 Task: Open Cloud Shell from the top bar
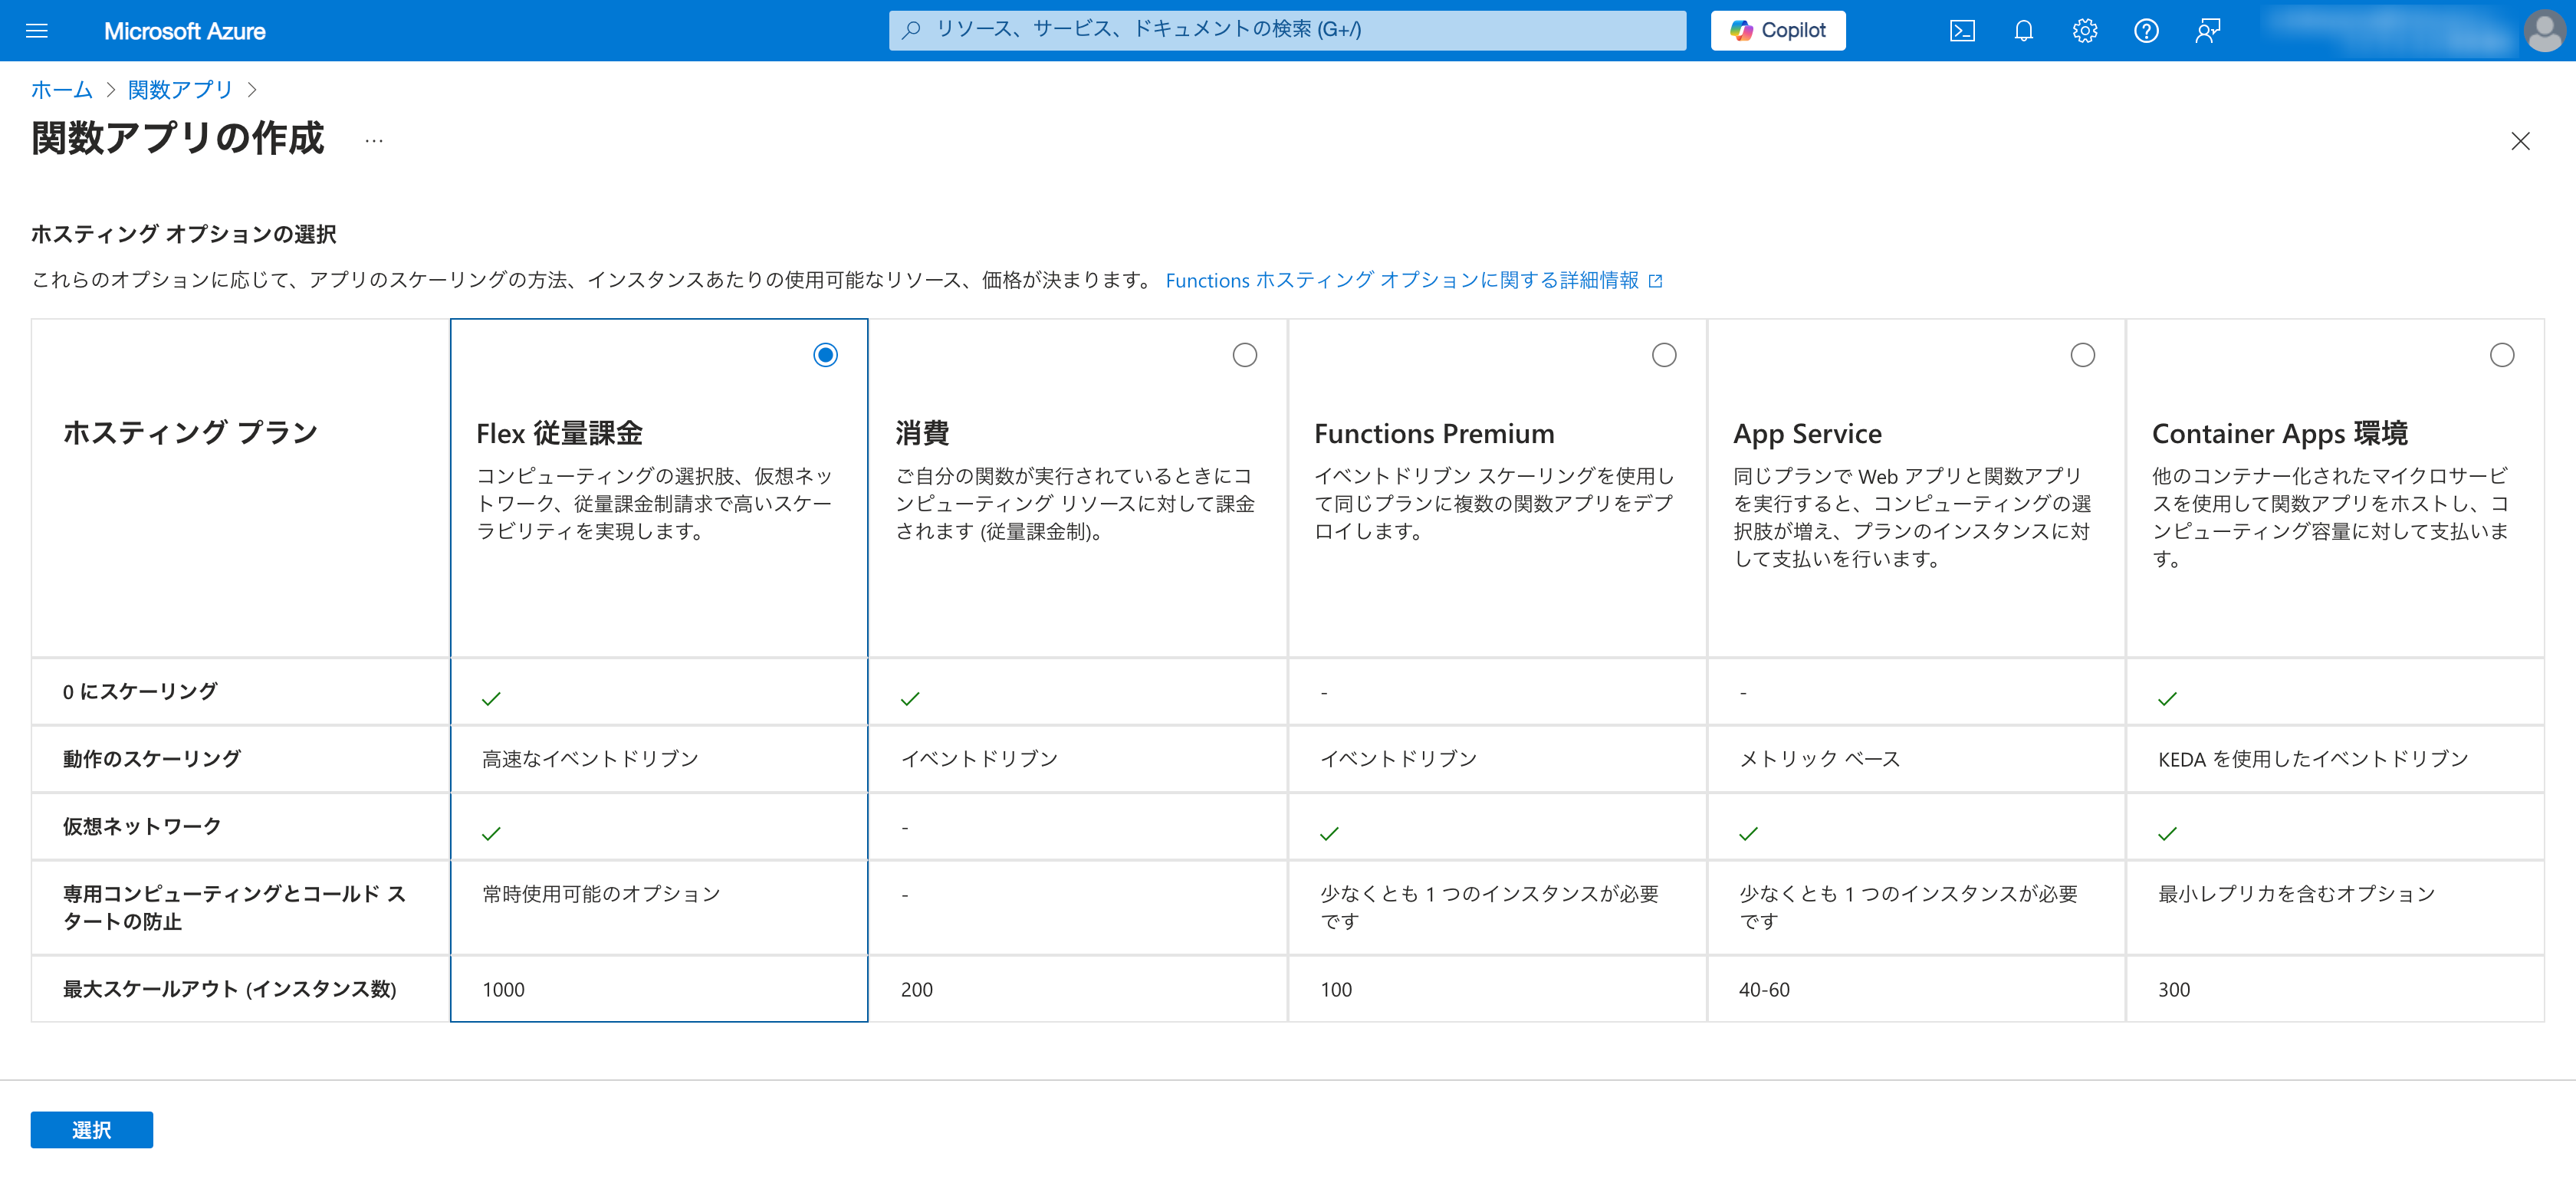coord(1962,30)
